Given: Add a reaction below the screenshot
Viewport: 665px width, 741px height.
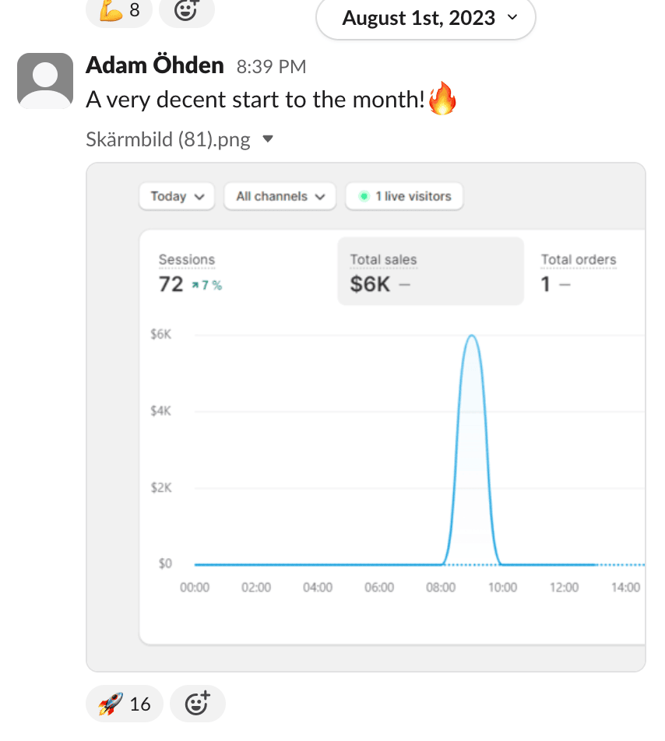Looking at the screenshot, I should (197, 704).
